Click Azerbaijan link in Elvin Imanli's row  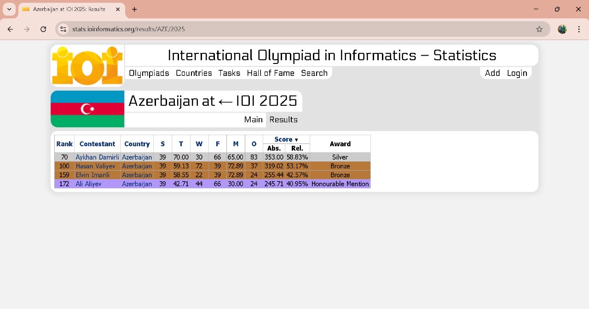click(x=137, y=175)
